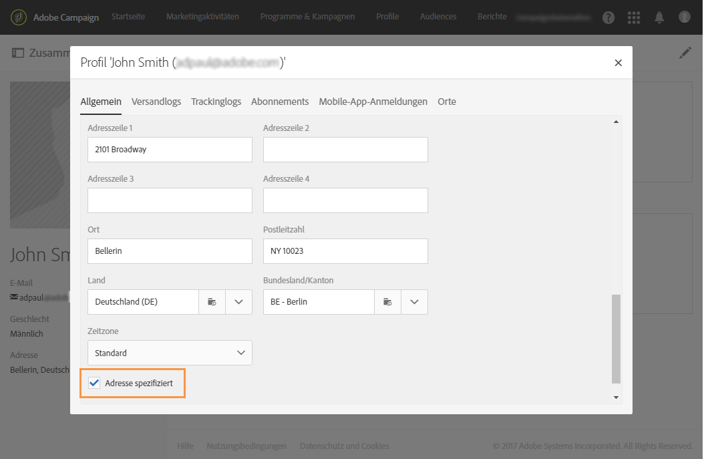Click the Land field lookup icon

[212, 302]
